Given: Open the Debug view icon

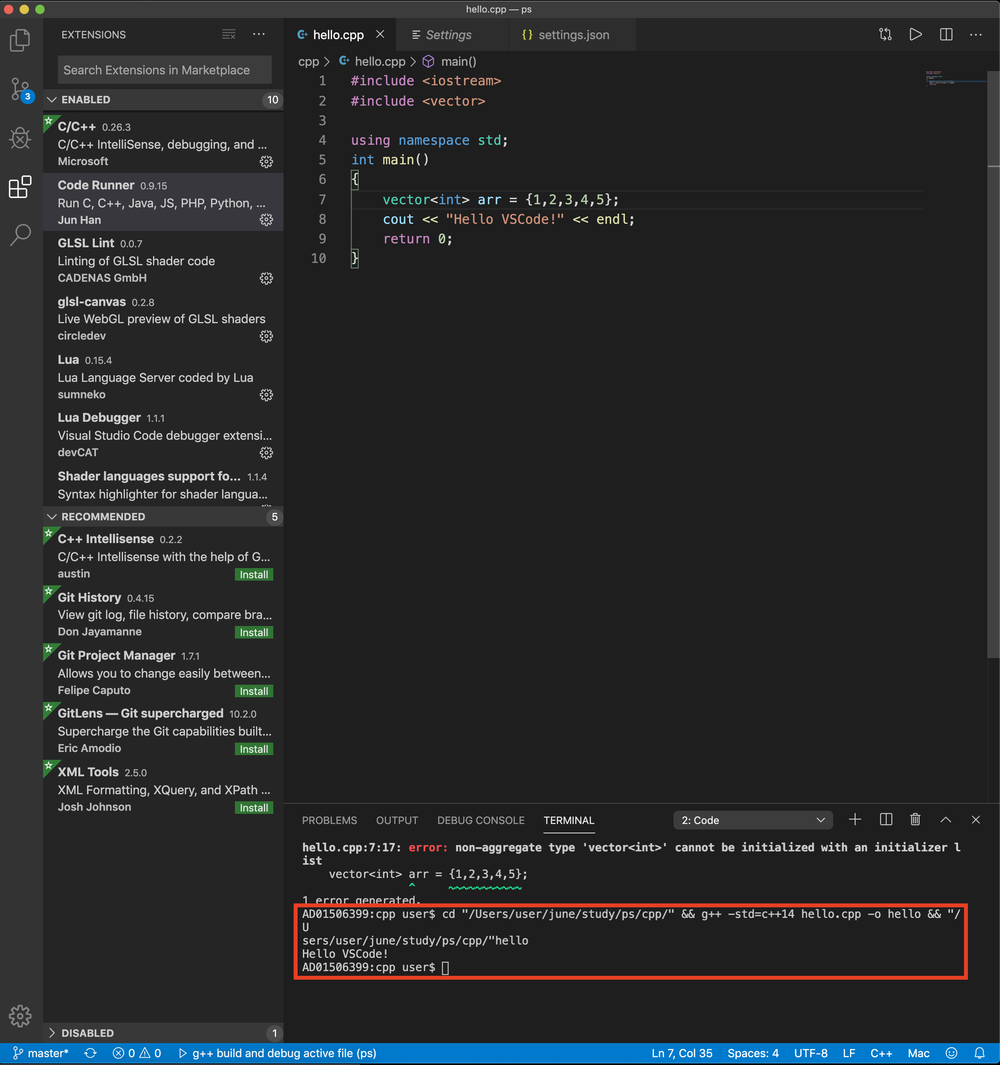Looking at the screenshot, I should 20,138.
